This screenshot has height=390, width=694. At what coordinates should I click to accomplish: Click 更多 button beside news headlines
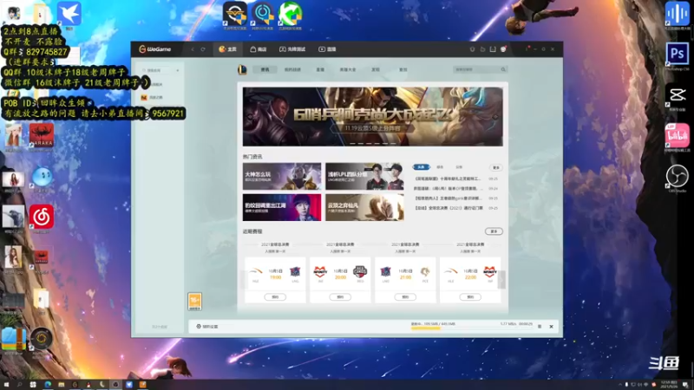coord(495,167)
